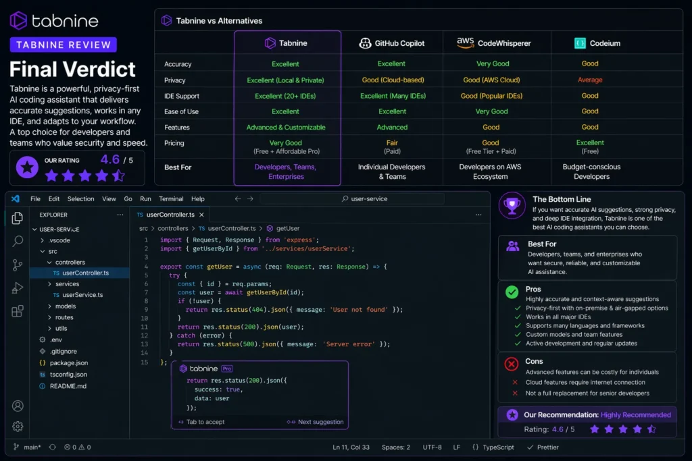
Task: Open the Manage gear icon
Action: pyautogui.click(x=18, y=426)
